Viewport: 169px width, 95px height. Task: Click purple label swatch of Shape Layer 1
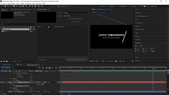10,92
